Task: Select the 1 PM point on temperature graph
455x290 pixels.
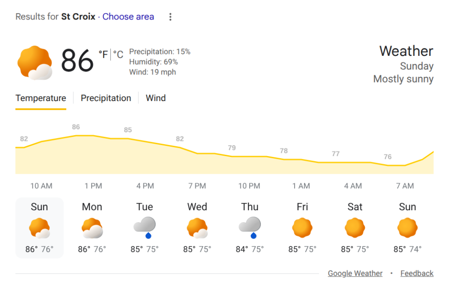Action: (x=93, y=186)
